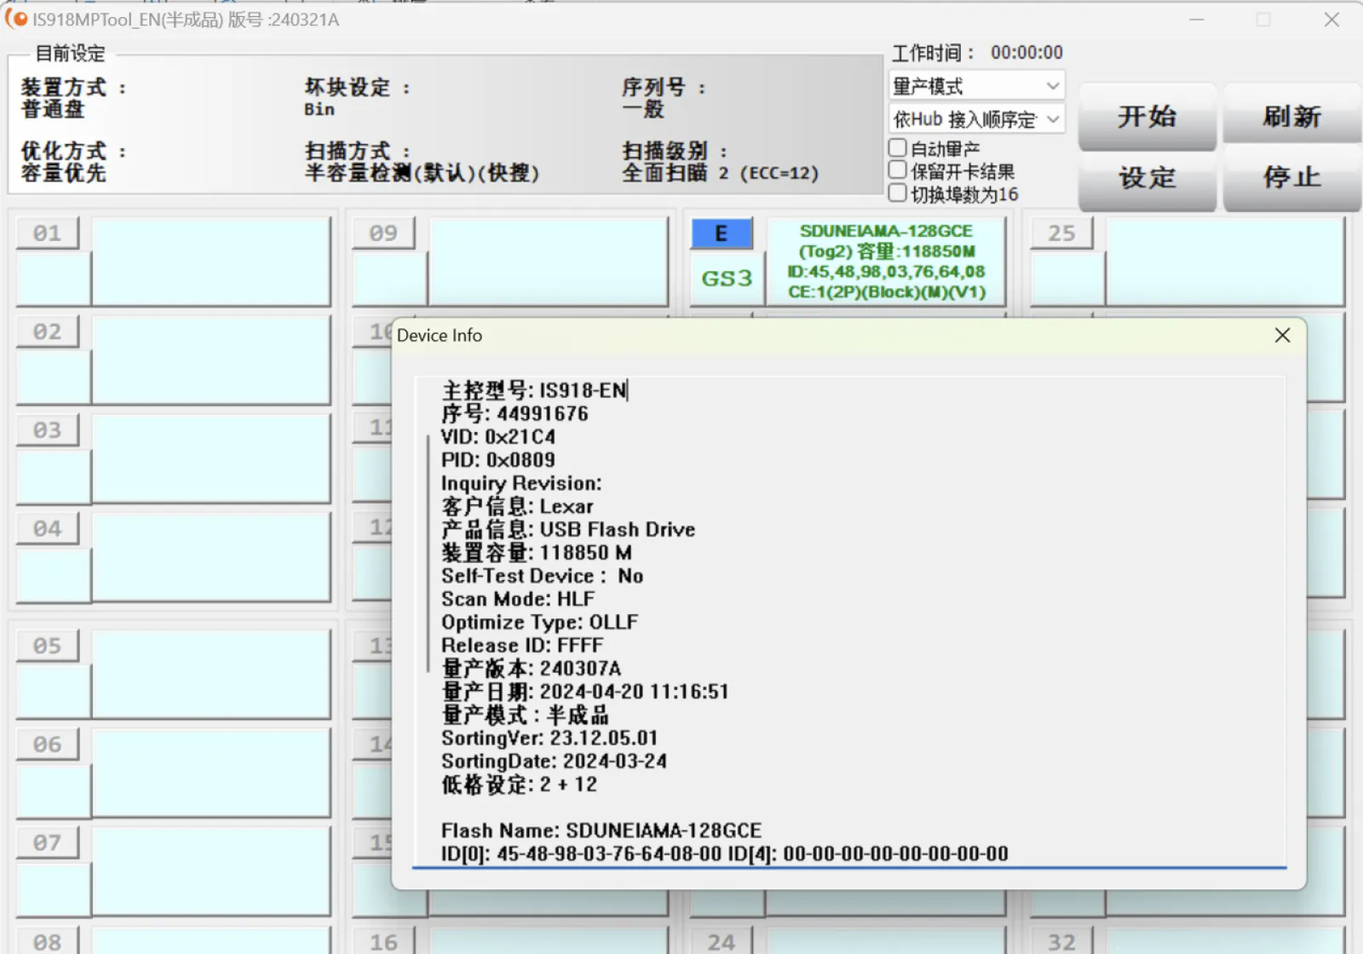Expand the 依Hub 接入顺序定 dropdown
Viewport: 1363px width, 954px height.
[x=976, y=119]
